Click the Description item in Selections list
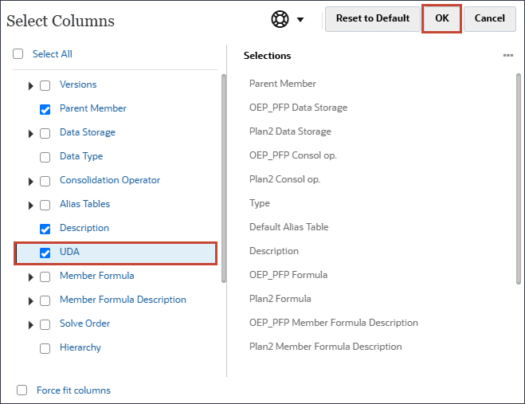Image resolution: width=525 pixels, height=404 pixels. click(x=274, y=251)
